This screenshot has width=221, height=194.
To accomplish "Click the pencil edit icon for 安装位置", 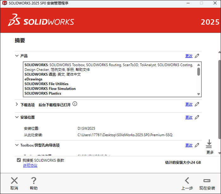I will pyautogui.click(x=197, y=117).
